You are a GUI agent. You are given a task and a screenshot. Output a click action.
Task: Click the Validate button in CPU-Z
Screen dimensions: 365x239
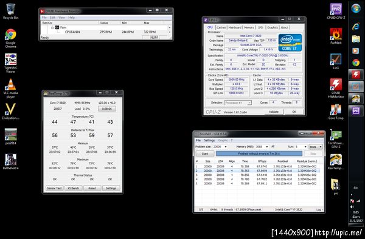pyautogui.click(x=274, y=112)
